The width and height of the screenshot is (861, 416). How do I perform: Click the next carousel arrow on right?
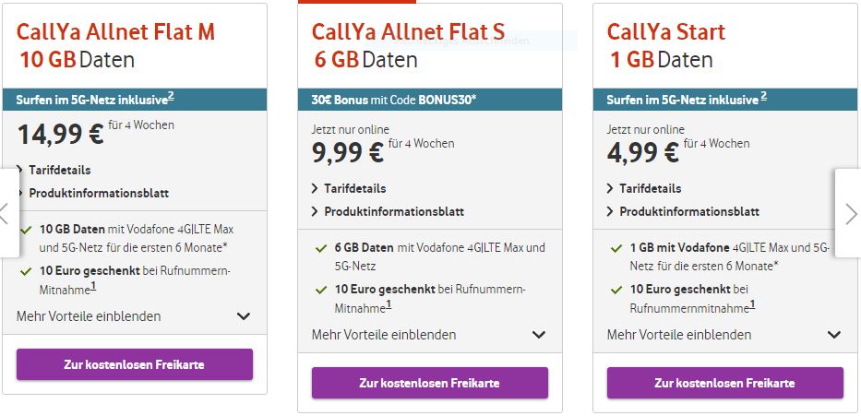[850, 213]
